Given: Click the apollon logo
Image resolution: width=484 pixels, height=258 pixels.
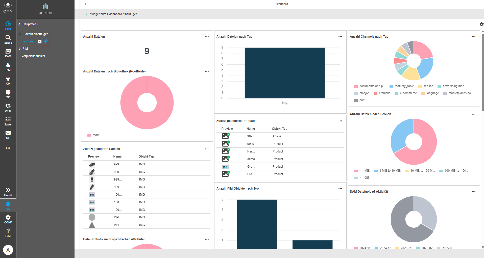Looking at the screenshot, I should pos(45,9).
